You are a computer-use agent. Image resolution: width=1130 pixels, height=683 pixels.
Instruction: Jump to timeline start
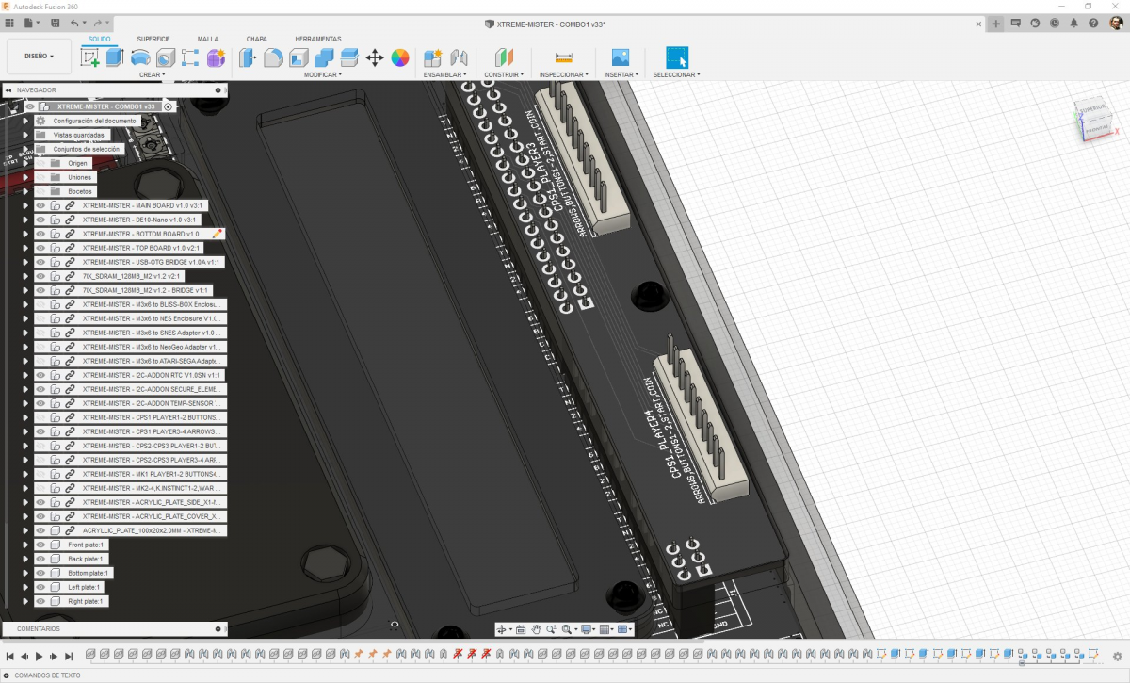pos(10,656)
